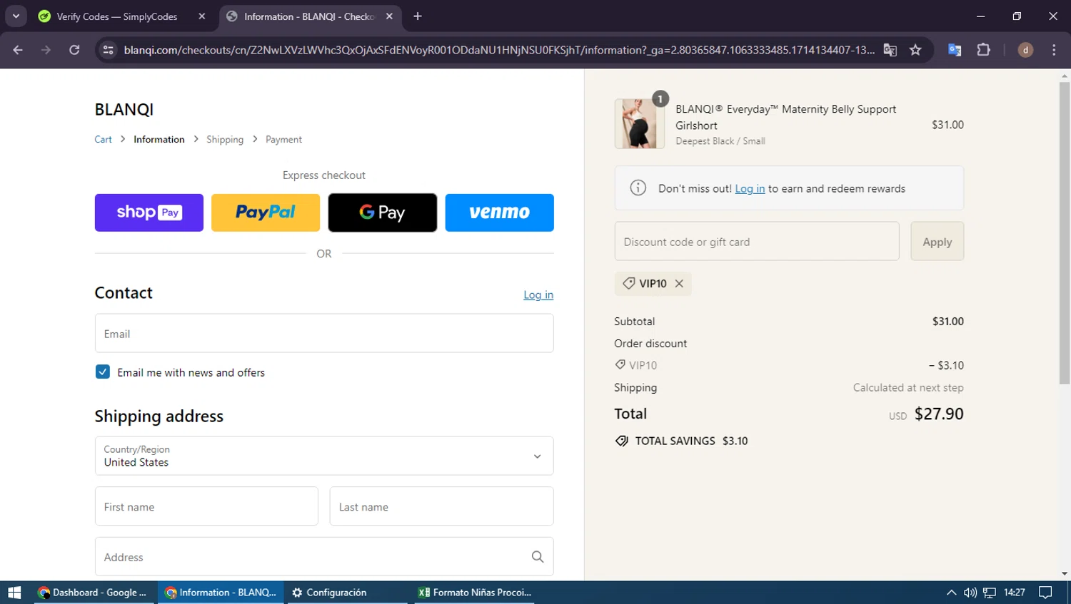Screen dimensions: 1071x604
Task: Open the Maternity Girlshort product thumbnail
Action: coord(639,124)
